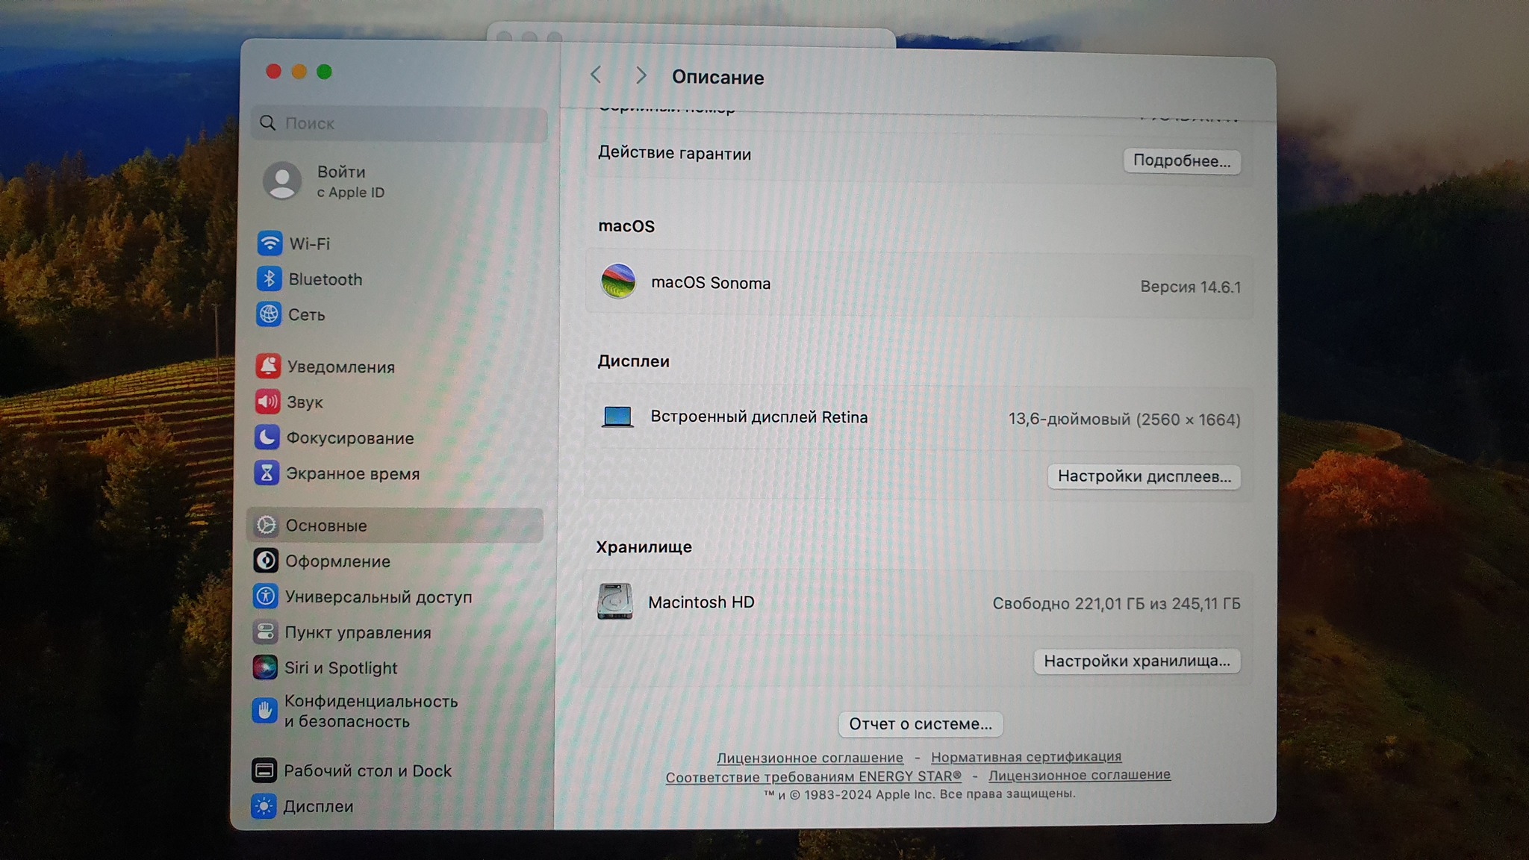
Task: Open Звук speaker icon
Action: [267, 402]
